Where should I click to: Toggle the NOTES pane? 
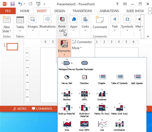click(x=20, y=109)
